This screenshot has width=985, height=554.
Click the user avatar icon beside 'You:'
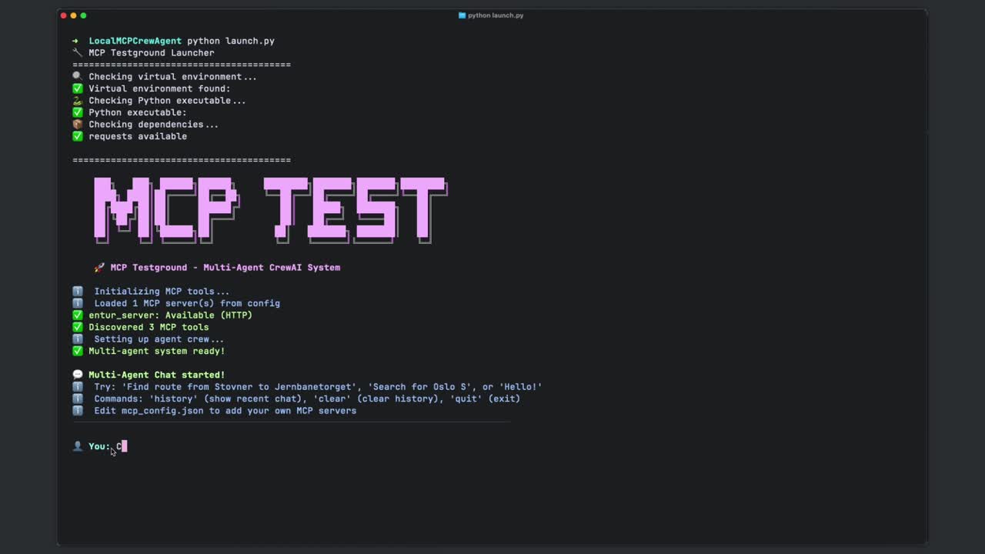77,446
